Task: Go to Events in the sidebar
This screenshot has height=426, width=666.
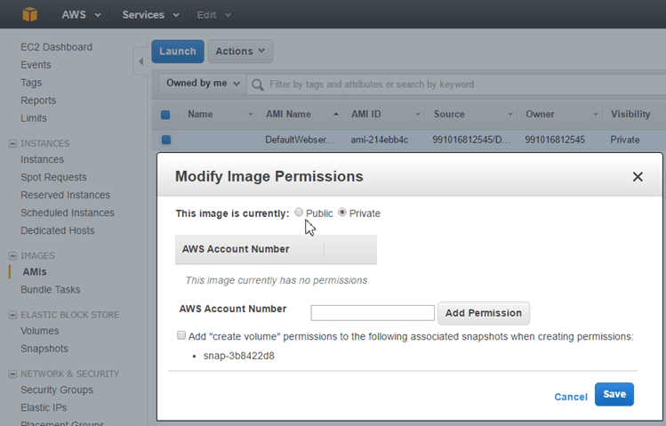Action: pyautogui.click(x=36, y=65)
